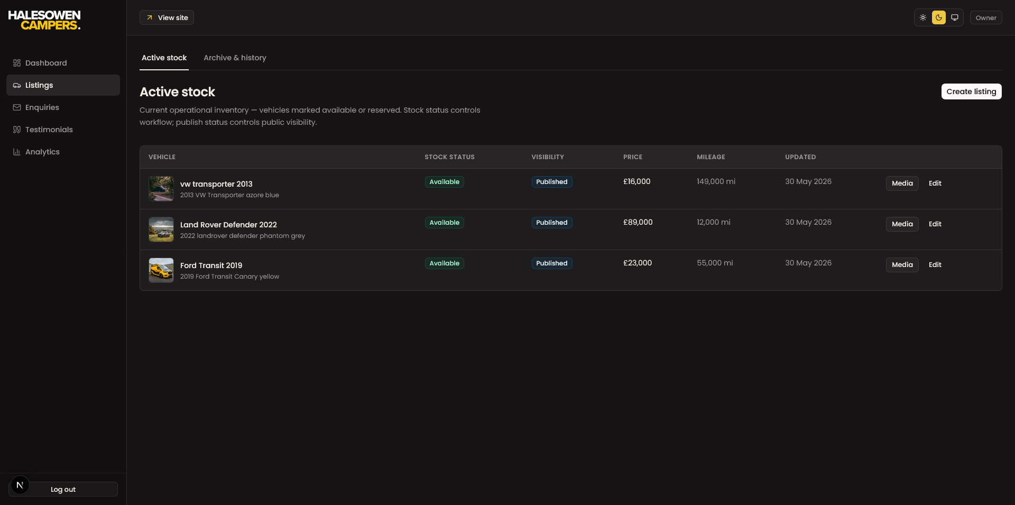The image size is (1015, 505).
Task: Click the Log out button
Action: (63, 489)
